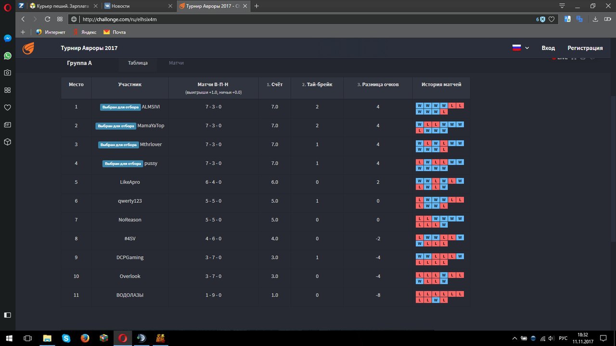Open Messenger in the Opera sidebar
The image size is (616, 346).
point(7,38)
